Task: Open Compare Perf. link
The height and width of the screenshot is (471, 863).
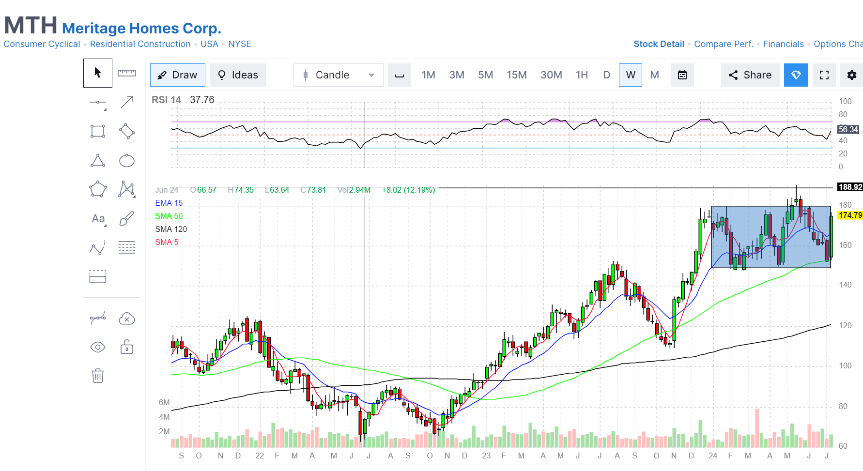Action: pyautogui.click(x=724, y=44)
